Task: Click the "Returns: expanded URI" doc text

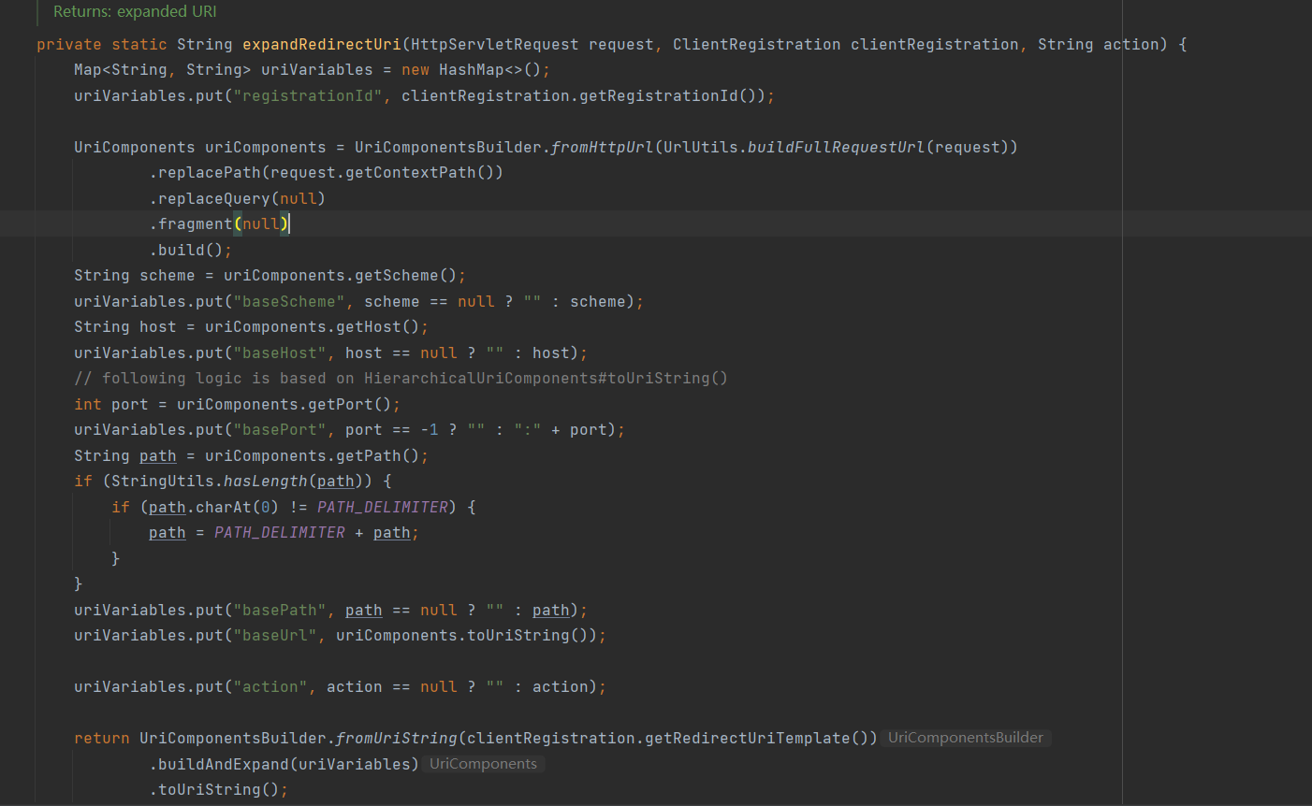Action: pos(135,11)
